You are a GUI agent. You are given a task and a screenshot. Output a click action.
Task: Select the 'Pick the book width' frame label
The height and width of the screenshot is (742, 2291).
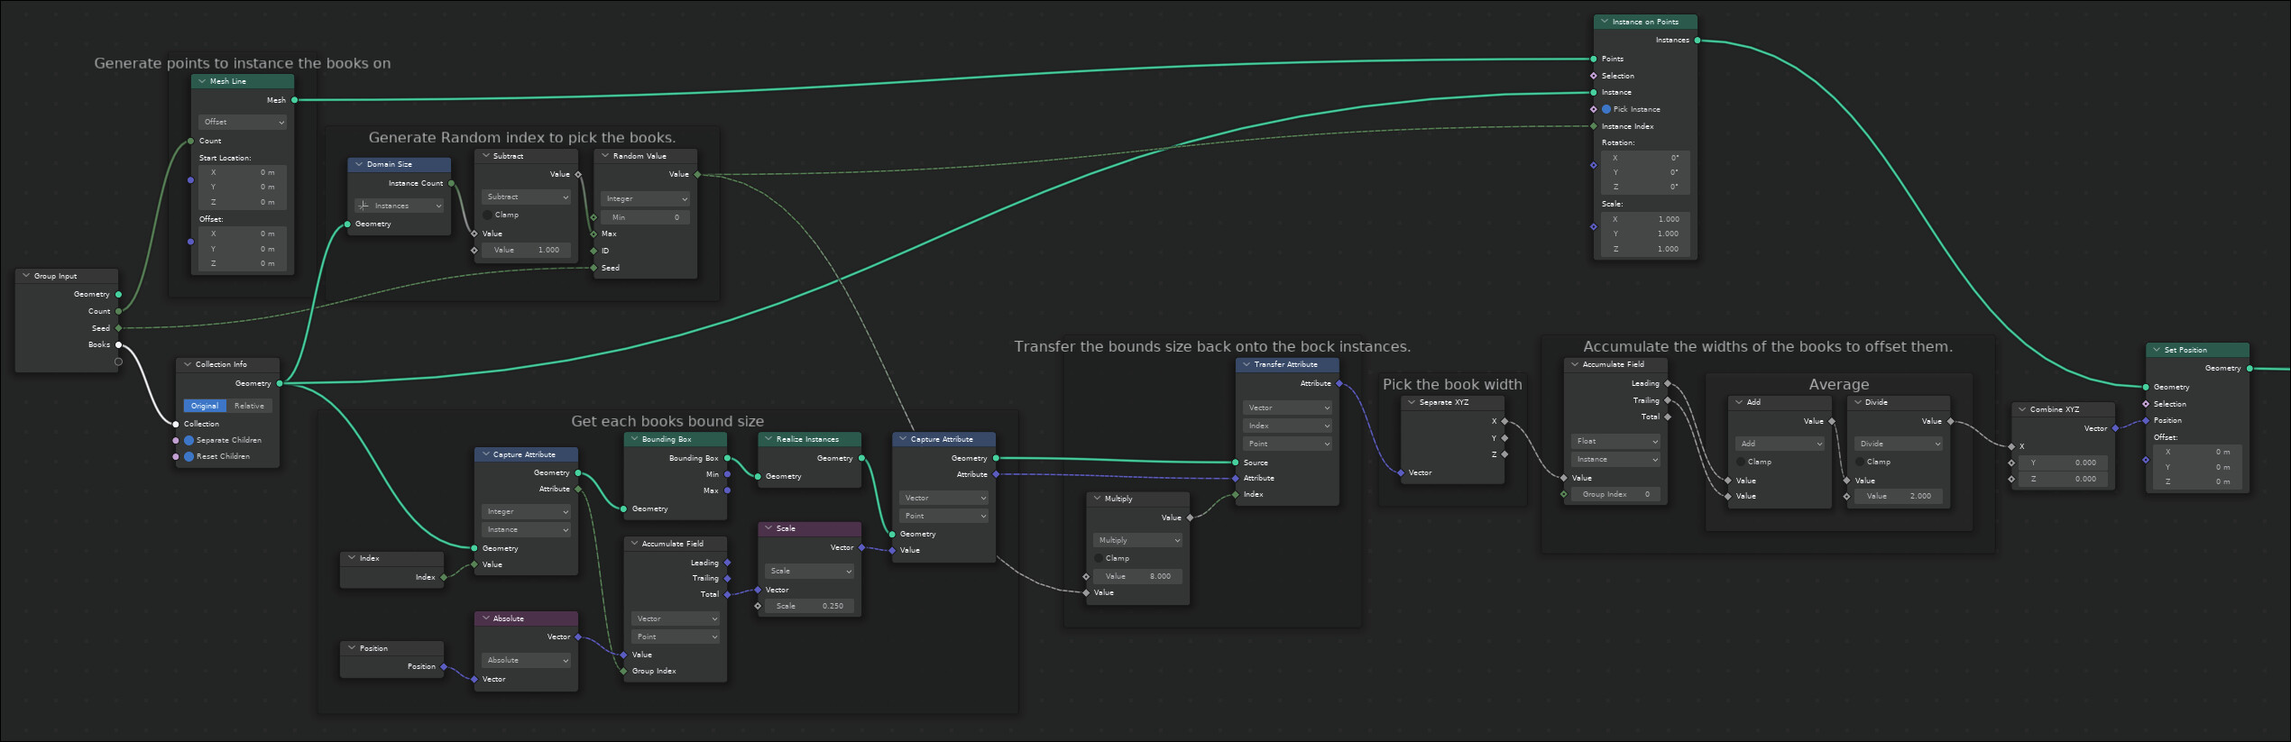[1452, 384]
